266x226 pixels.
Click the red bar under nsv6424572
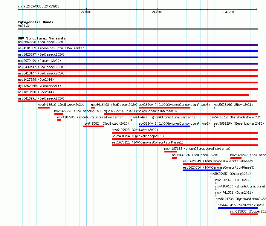[x=236, y=158]
